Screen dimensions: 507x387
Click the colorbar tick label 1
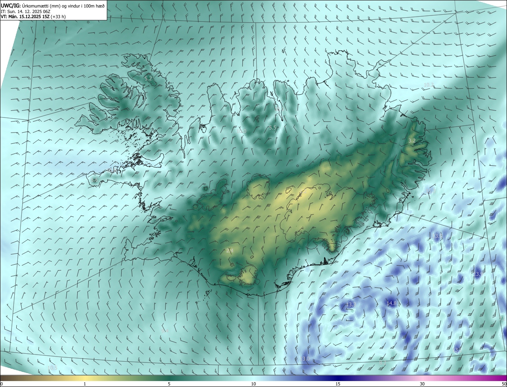[85, 384]
